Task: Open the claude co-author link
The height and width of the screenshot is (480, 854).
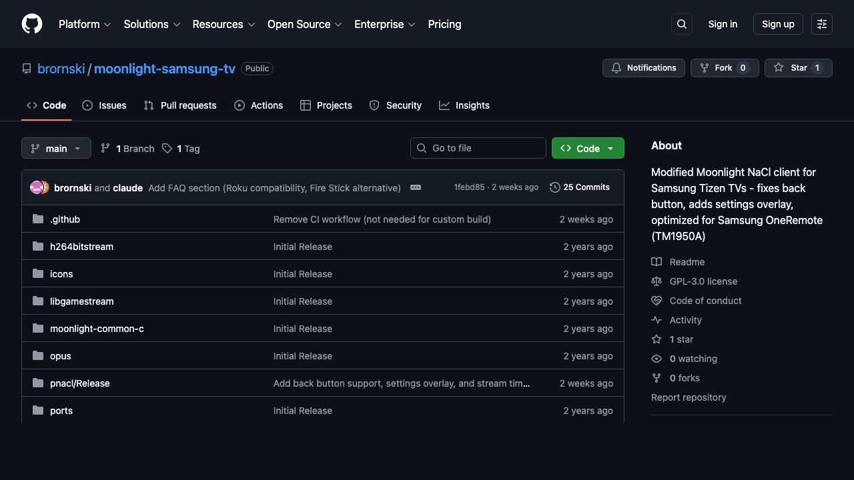Action: pos(127,188)
